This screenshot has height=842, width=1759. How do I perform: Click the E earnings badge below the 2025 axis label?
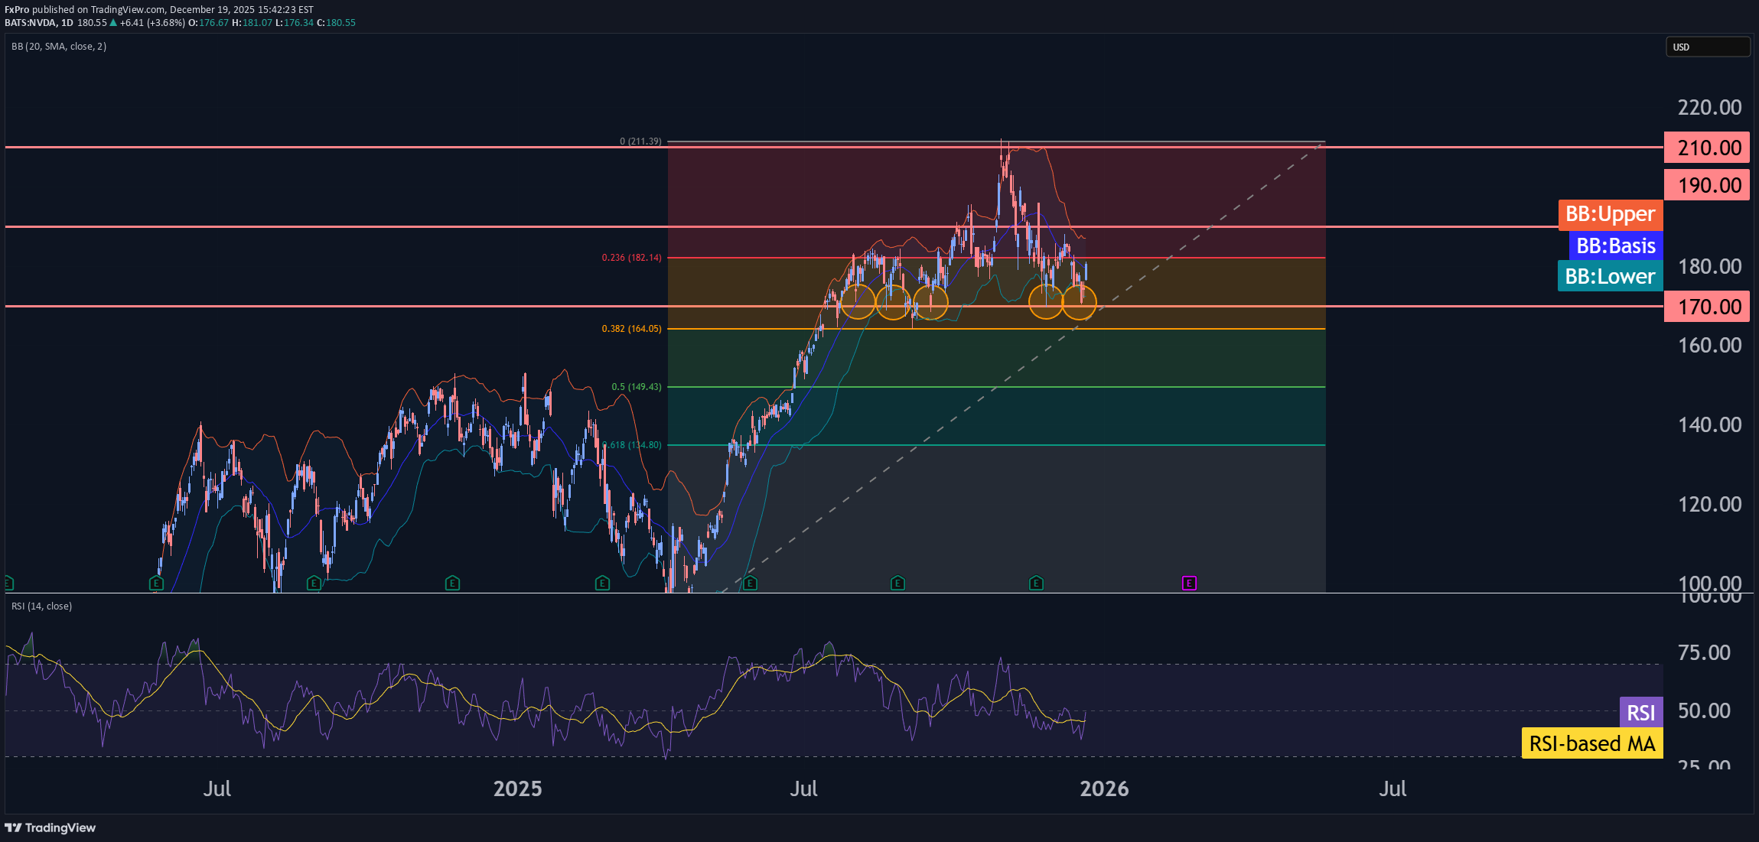pos(451,583)
